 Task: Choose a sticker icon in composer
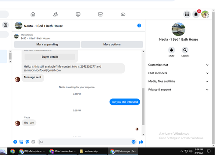pos(27,142)
